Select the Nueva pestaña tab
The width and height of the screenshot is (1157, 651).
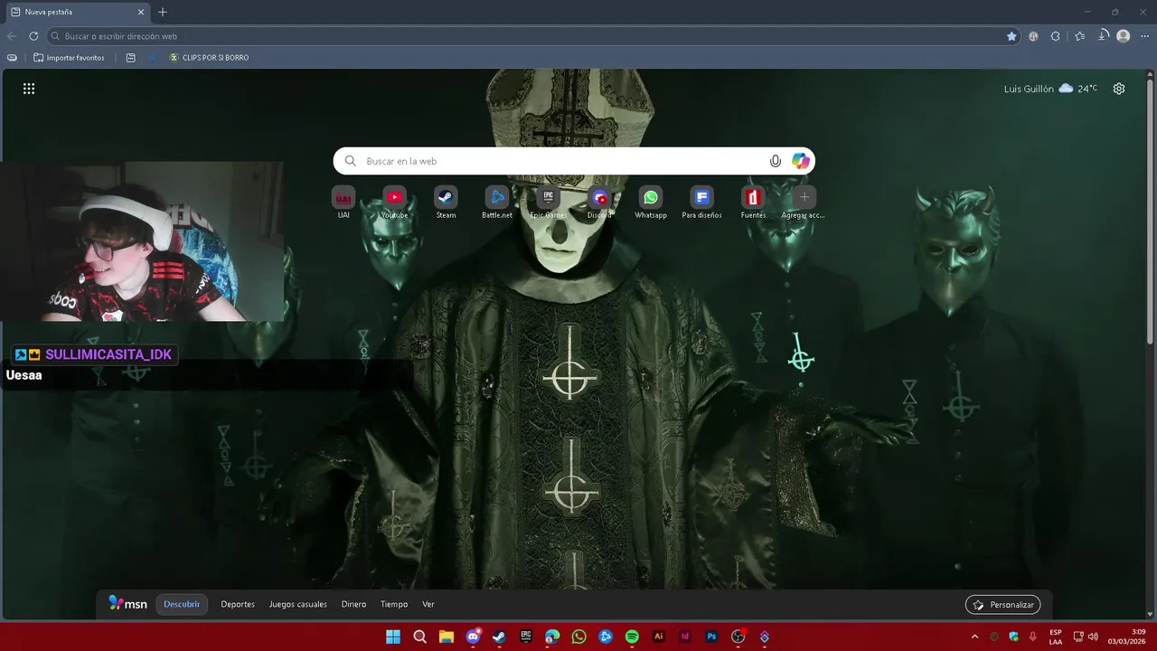[x=78, y=12]
